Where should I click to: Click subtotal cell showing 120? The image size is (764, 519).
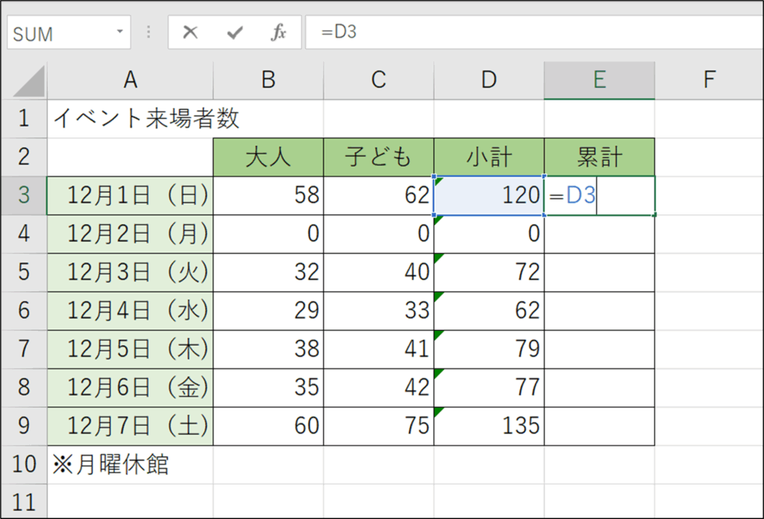pyautogui.click(x=489, y=196)
